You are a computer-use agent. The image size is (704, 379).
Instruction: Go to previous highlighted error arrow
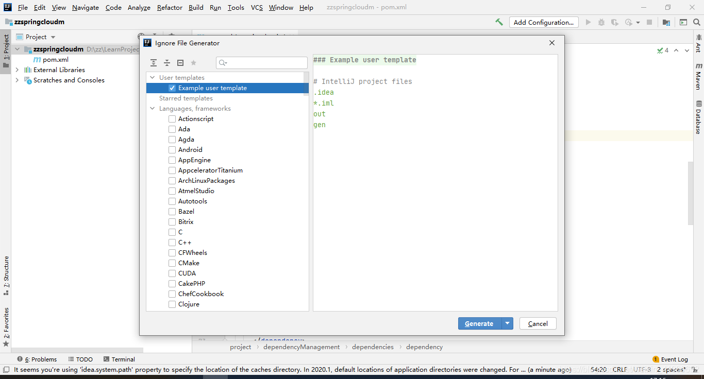click(676, 50)
